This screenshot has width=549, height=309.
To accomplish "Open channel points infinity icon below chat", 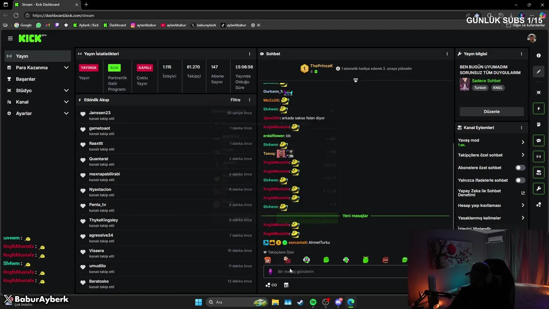I will 271,285.
